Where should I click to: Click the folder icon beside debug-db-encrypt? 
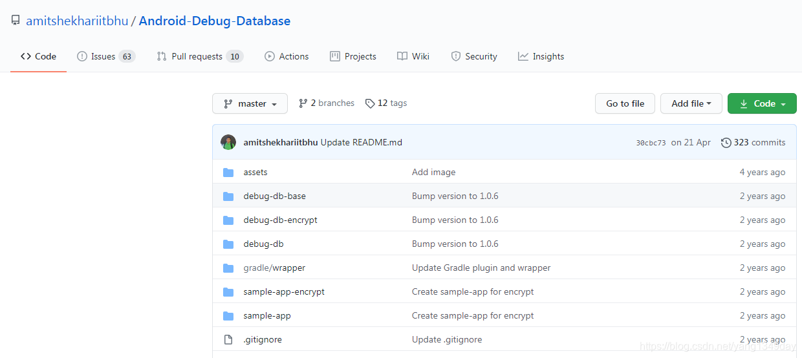(228, 220)
